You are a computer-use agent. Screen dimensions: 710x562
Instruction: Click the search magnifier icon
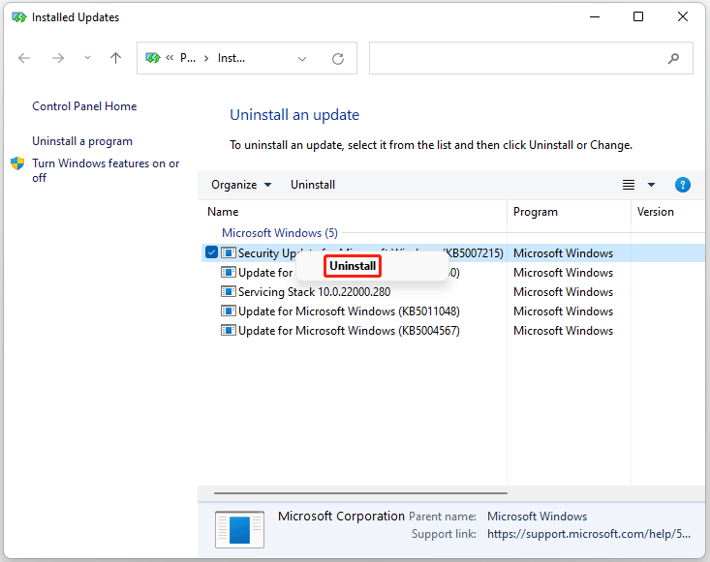[673, 58]
